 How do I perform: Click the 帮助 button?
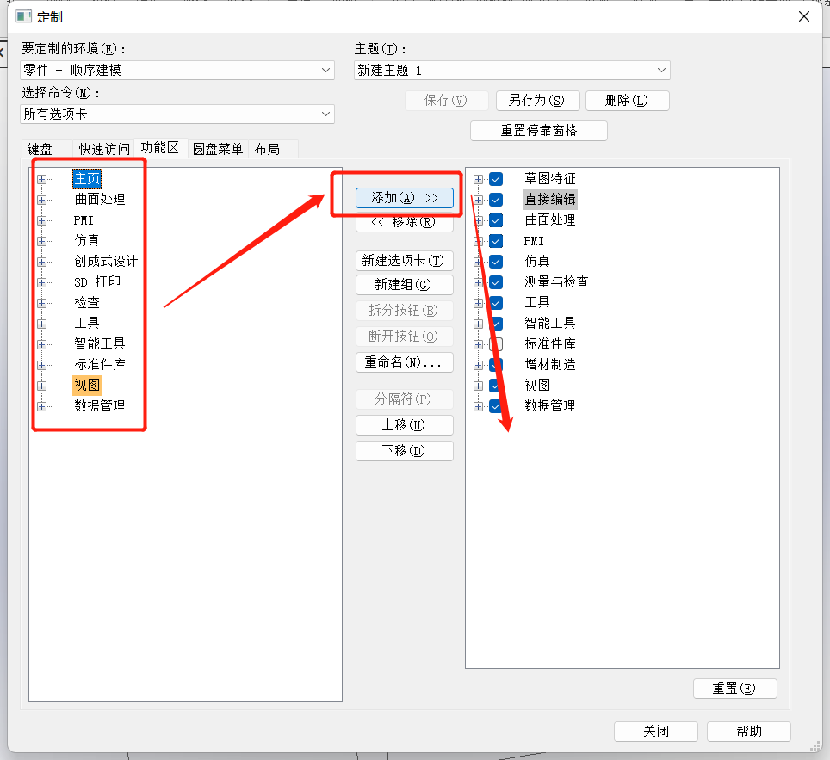click(749, 732)
